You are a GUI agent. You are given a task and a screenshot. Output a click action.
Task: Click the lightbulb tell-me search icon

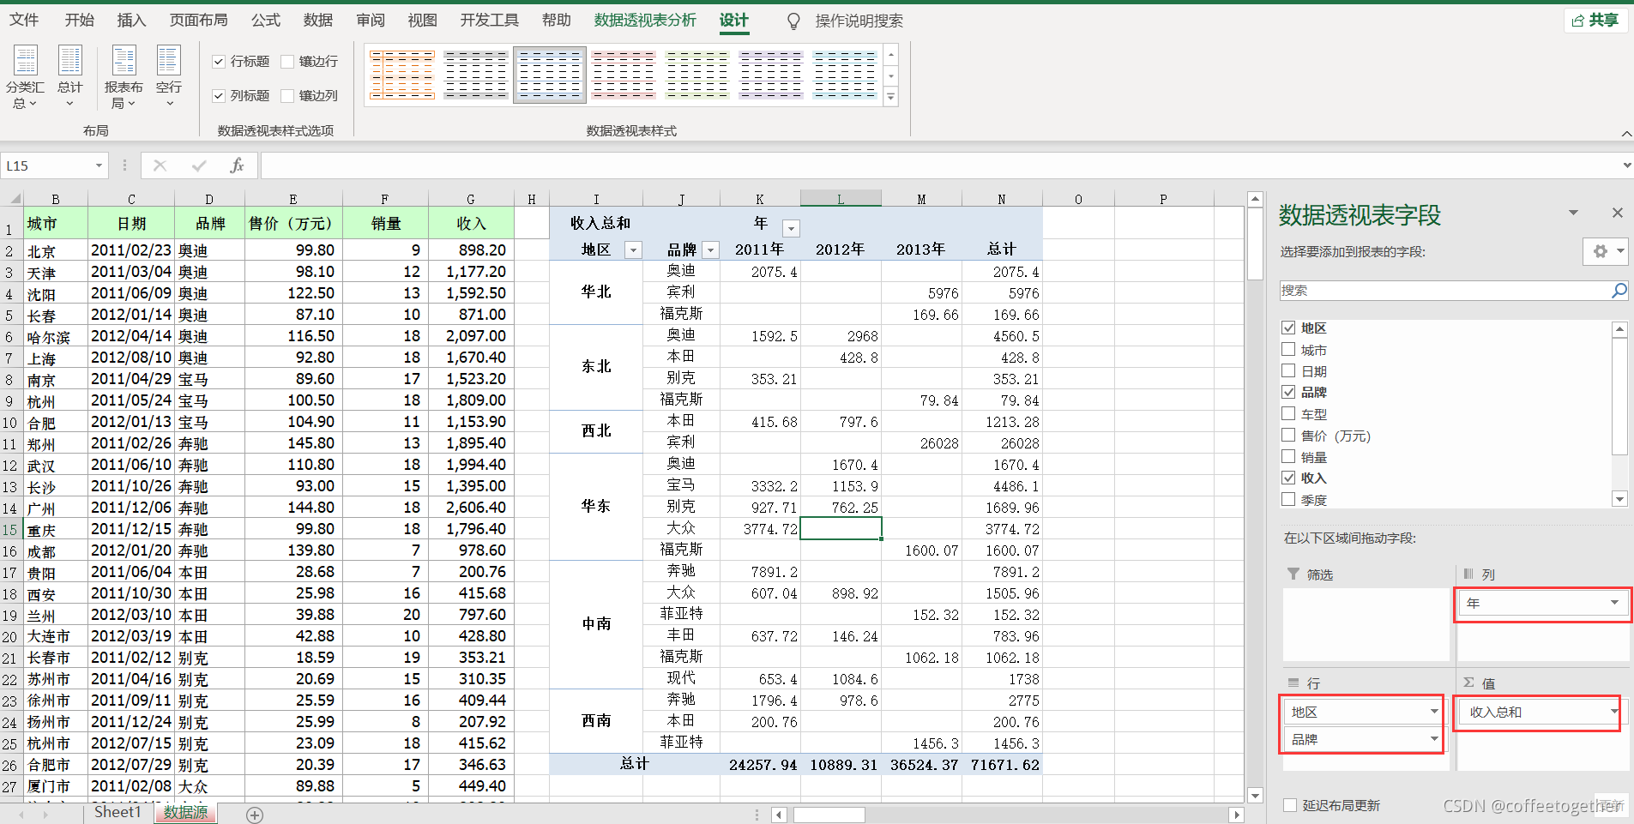coord(794,21)
